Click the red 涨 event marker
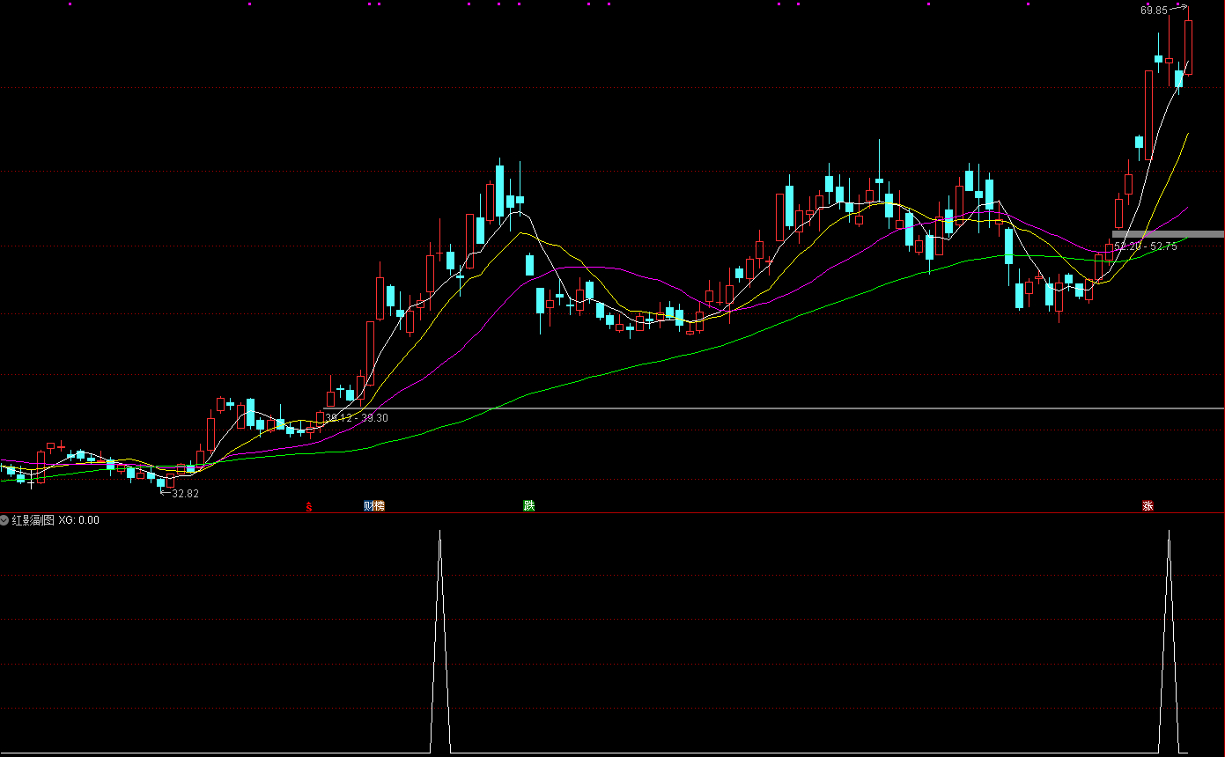 1148,506
